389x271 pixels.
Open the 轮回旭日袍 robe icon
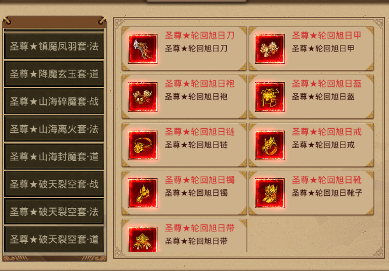tap(142, 97)
